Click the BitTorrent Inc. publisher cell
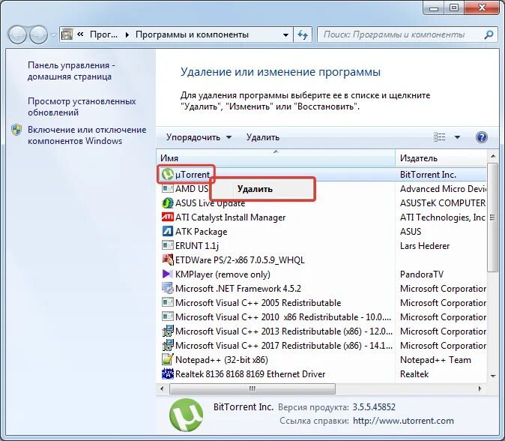The width and height of the screenshot is (505, 441). point(428,175)
